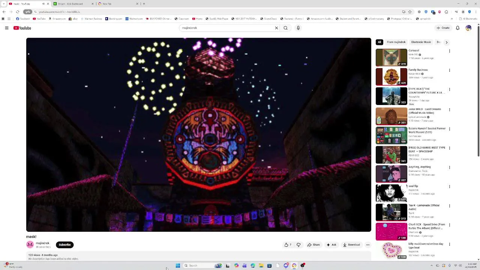
Task: Open Family Business video thumbnail
Action: coord(391,76)
